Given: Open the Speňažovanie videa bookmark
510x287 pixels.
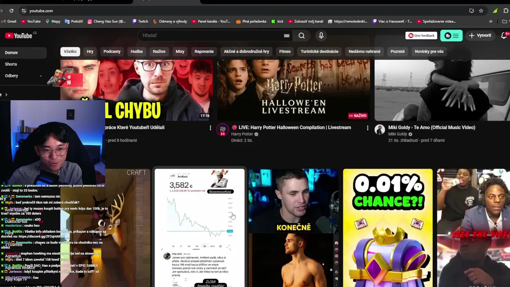Looking at the screenshot, I should pyautogui.click(x=436, y=21).
